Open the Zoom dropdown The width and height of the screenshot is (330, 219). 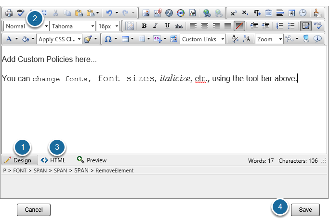tap(269, 39)
